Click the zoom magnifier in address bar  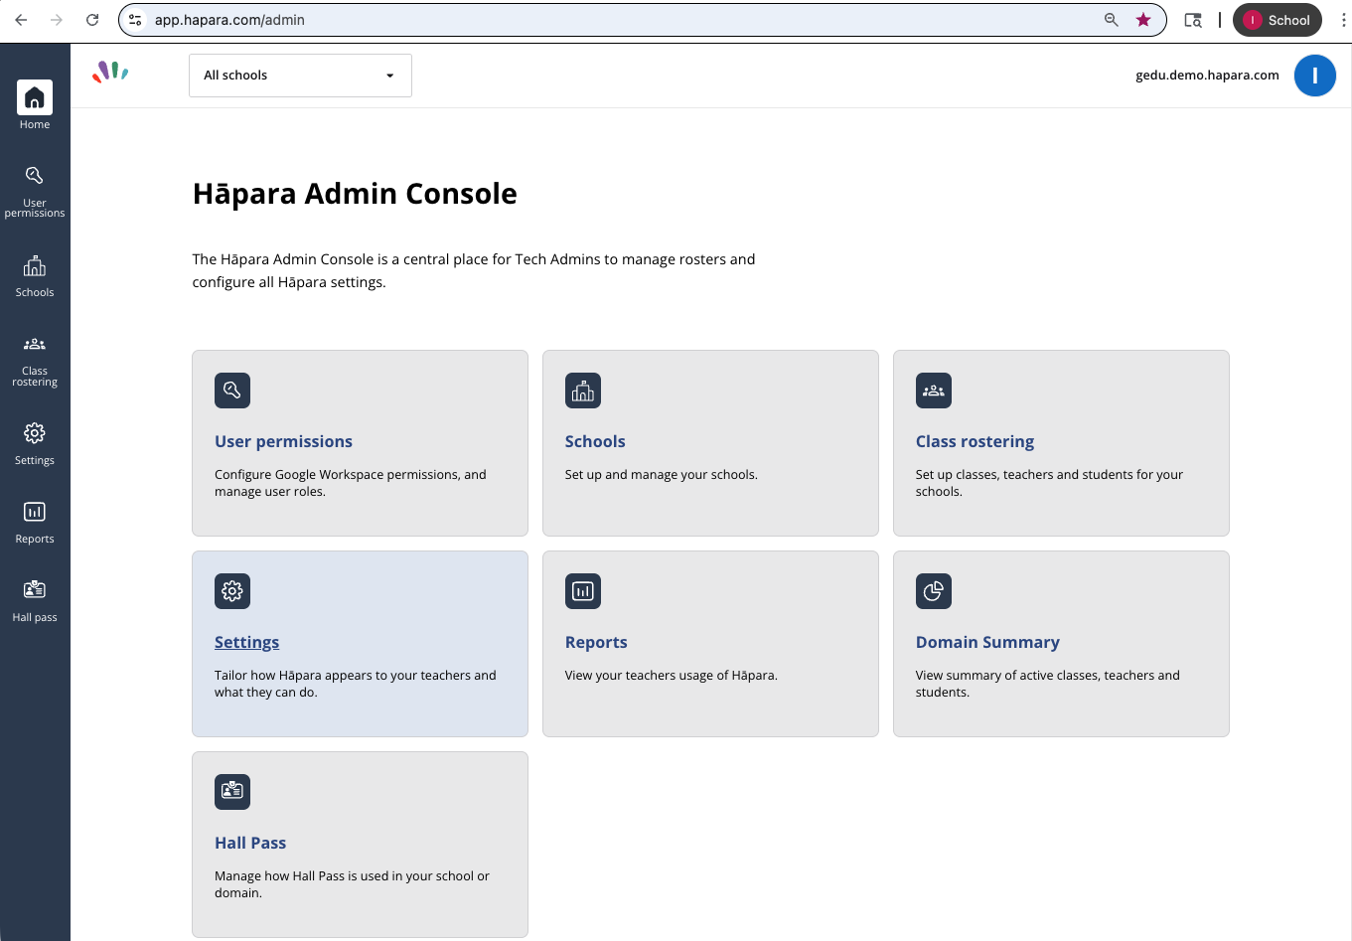coord(1112,20)
